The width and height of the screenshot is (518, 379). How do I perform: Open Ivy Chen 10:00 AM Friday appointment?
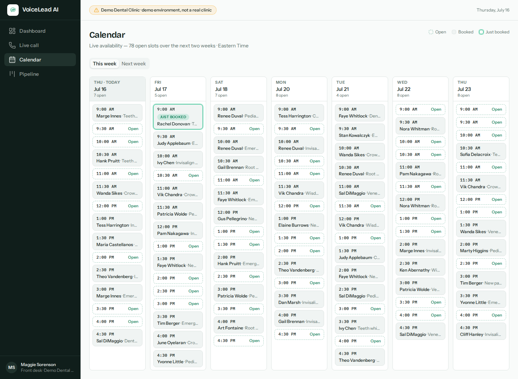178,160
